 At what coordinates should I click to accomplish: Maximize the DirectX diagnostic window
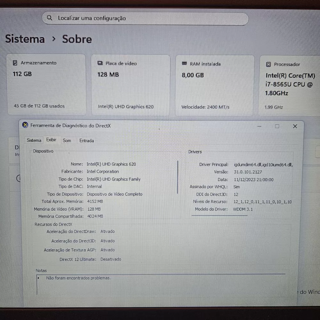click(x=277, y=126)
